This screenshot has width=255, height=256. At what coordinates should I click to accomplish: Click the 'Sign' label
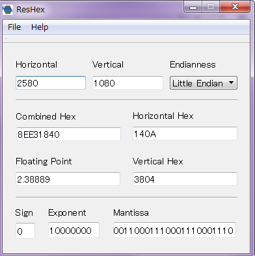pos(24,213)
